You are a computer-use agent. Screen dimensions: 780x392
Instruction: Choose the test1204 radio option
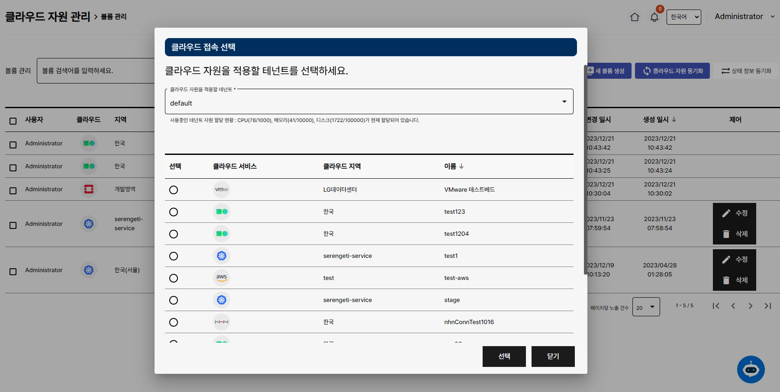[x=174, y=234]
